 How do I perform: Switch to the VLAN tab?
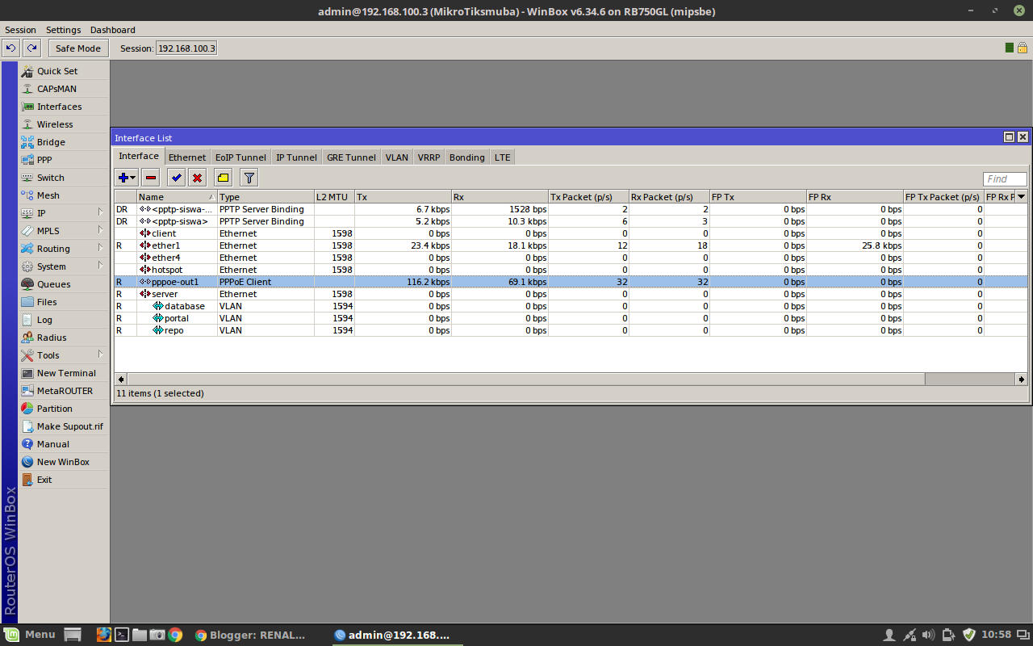397,157
